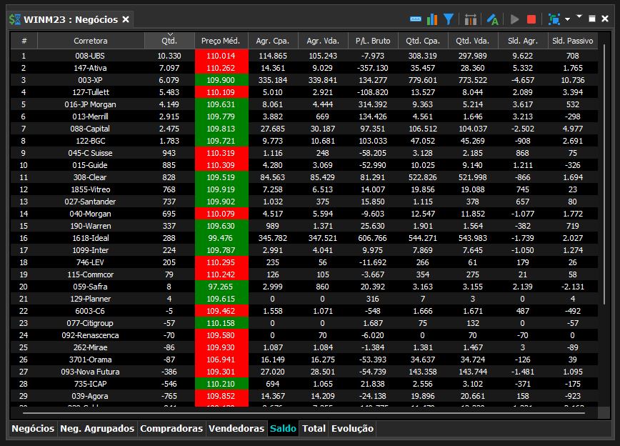
Task: Click the grey play button
Action: (x=514, y=19)
